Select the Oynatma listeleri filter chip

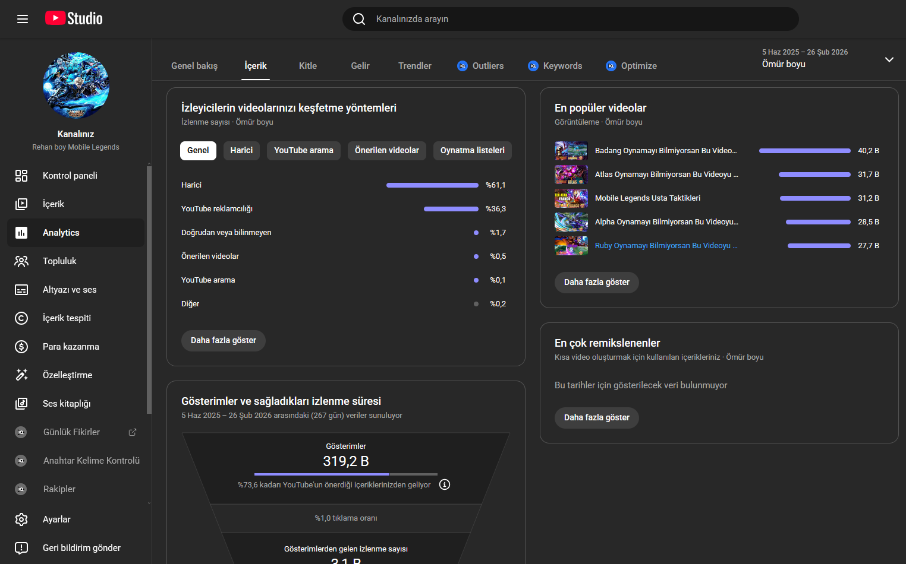[473, 151]
